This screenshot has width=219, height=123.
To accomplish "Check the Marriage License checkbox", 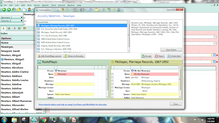I will tap(113, 87).
